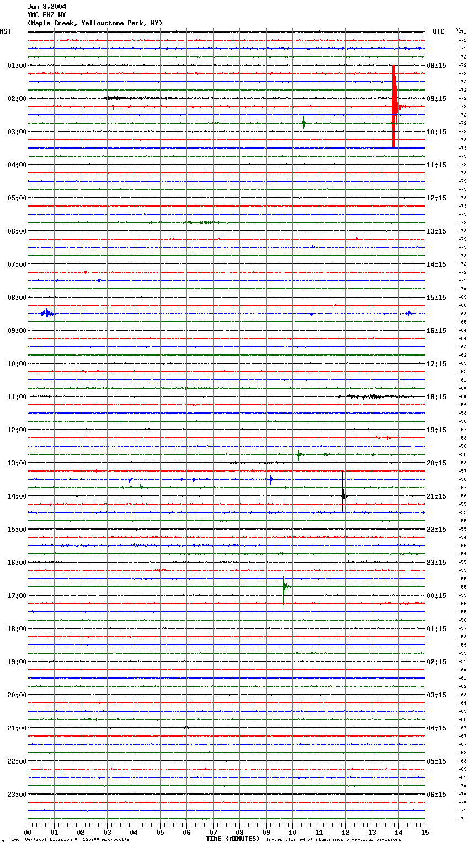Image resolution: width=469 pixels, height=847 pixels.
Task: Select the '17:00' MST hour label
Action: (x=17, y=596)
